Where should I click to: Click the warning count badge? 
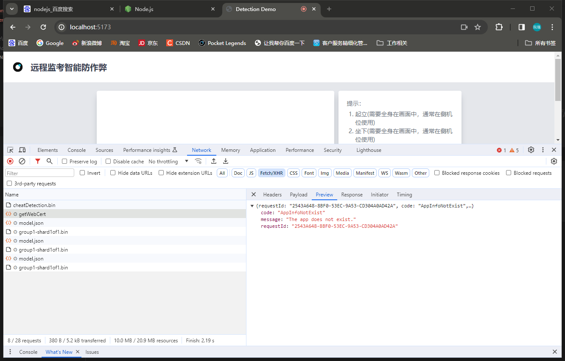tap(514, 150)
